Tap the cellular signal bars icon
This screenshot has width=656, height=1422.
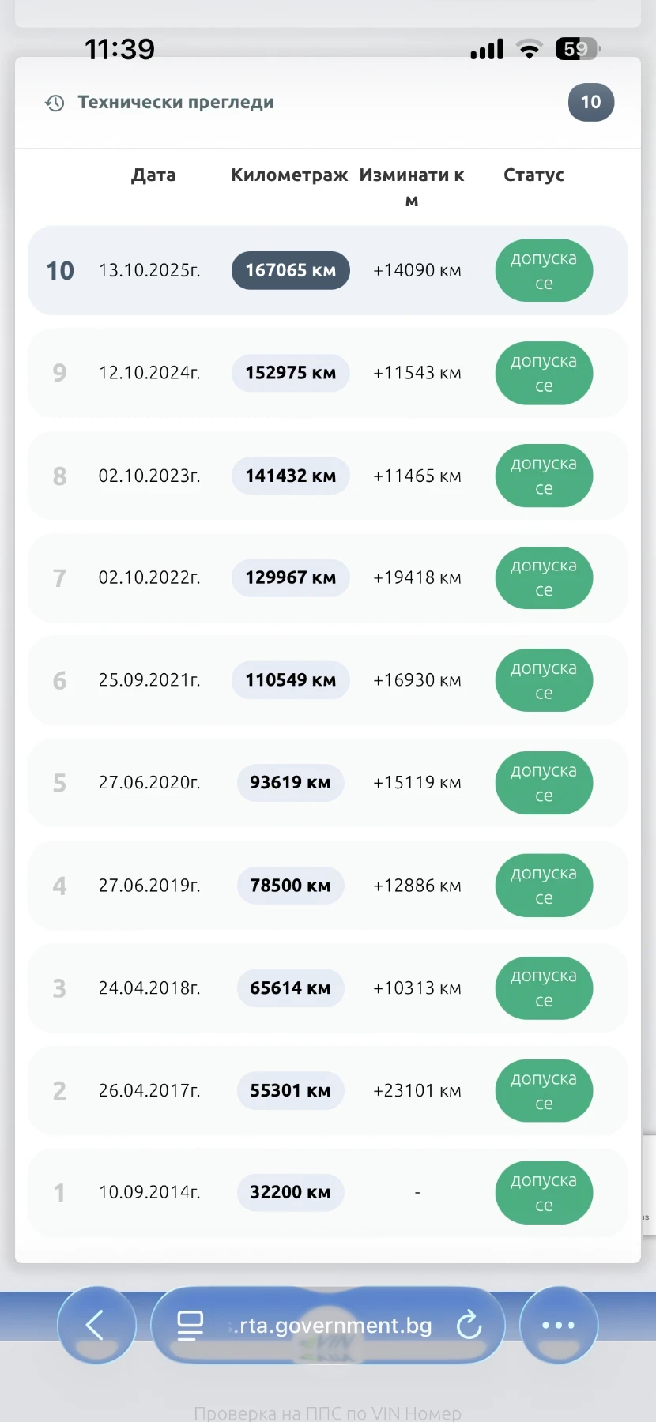click(487, 49)
